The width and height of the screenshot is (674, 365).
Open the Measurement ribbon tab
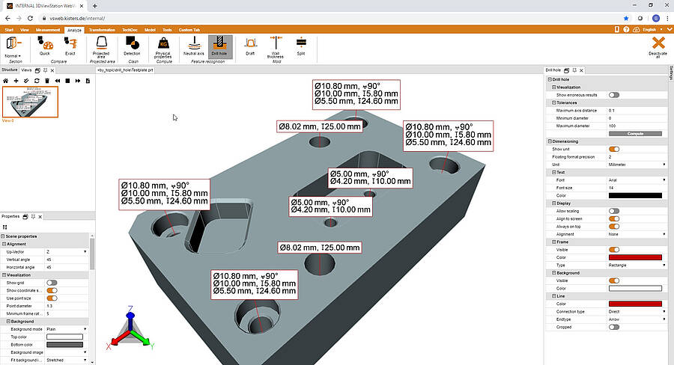48,30
